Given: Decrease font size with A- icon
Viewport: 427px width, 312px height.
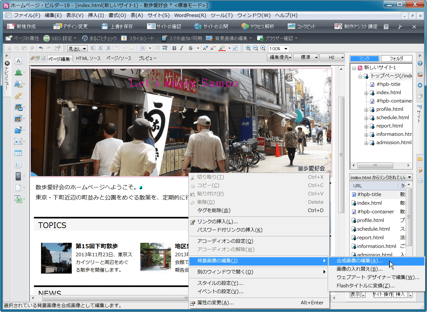Looking at the screenshot, I should (x=213, y=48).
